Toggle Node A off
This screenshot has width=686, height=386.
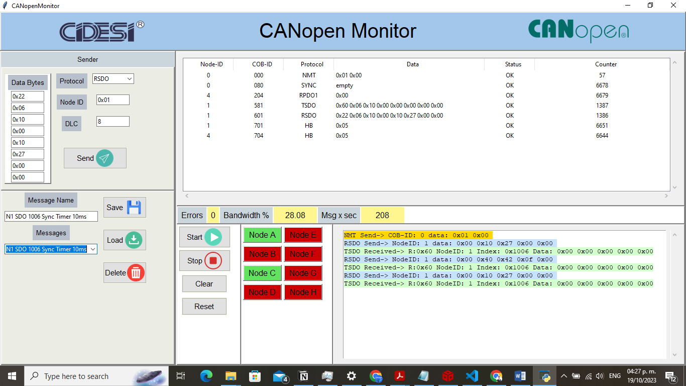(262, 235)
